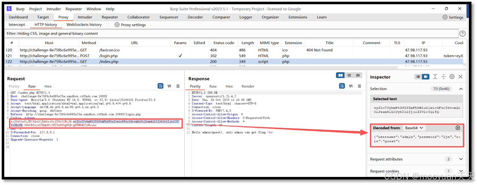Image resolution: width=477 pixels, height=185 pixels.
Task: Switch to Intruder tool tab
Action: click(x=85, y=17)
